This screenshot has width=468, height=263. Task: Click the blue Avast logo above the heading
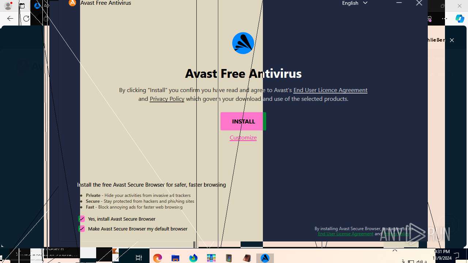(243, 43)
